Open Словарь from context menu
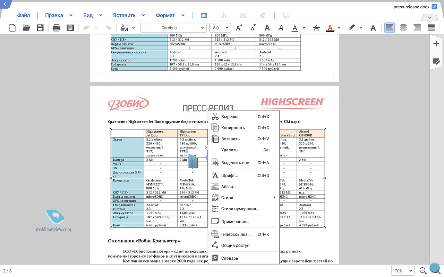 point(244,258)
